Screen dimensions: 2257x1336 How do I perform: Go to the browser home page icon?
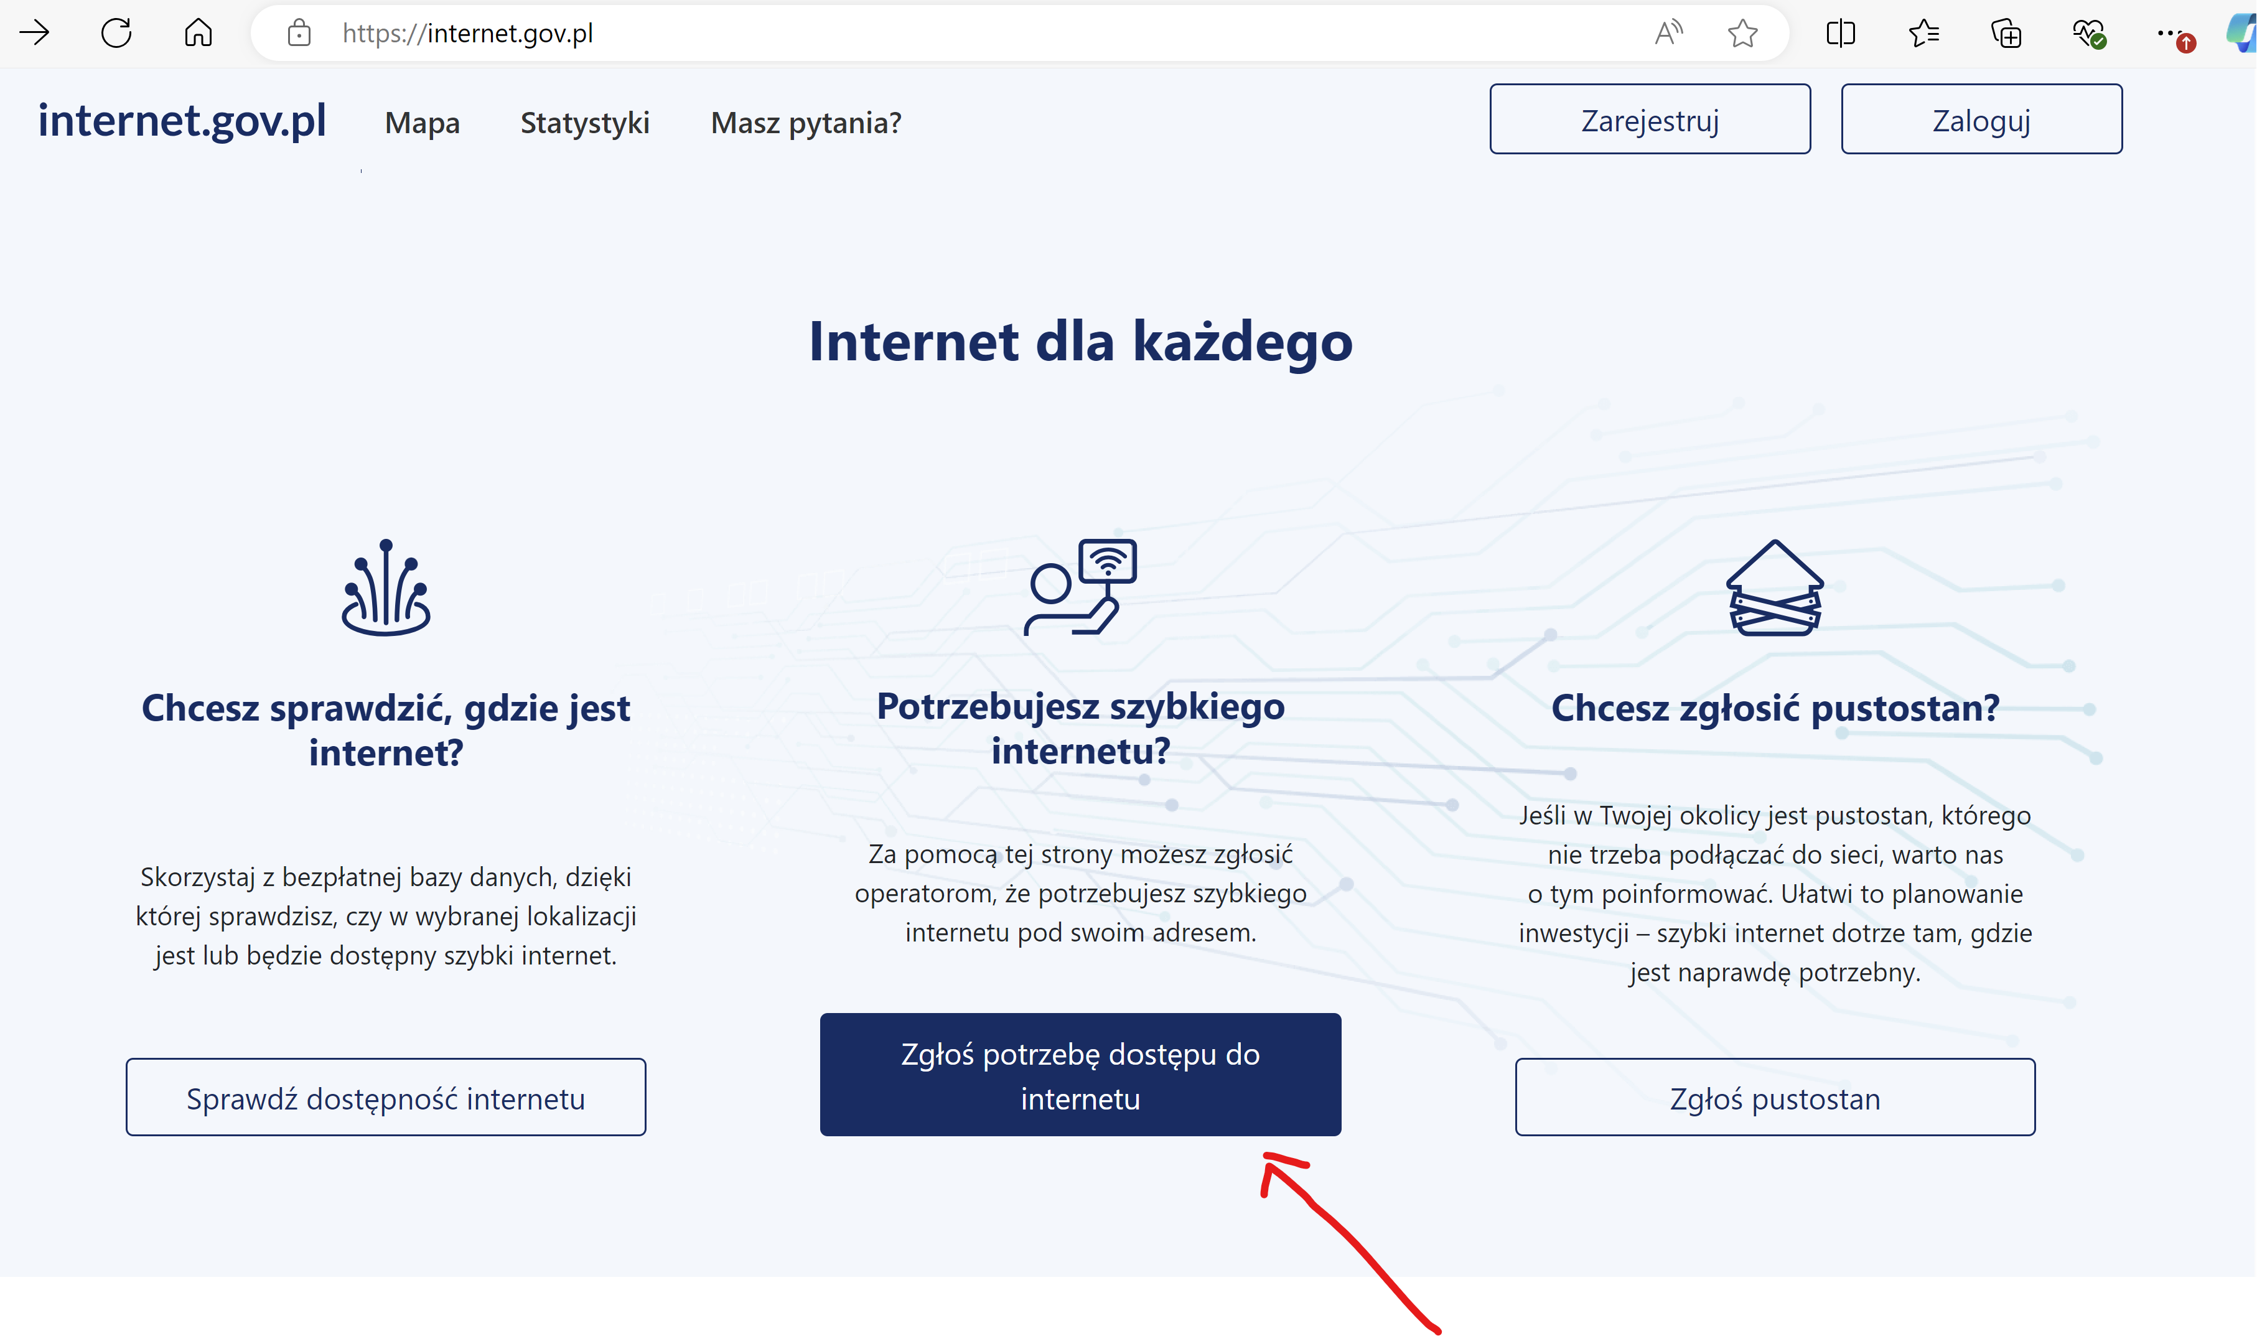[198, 34]
